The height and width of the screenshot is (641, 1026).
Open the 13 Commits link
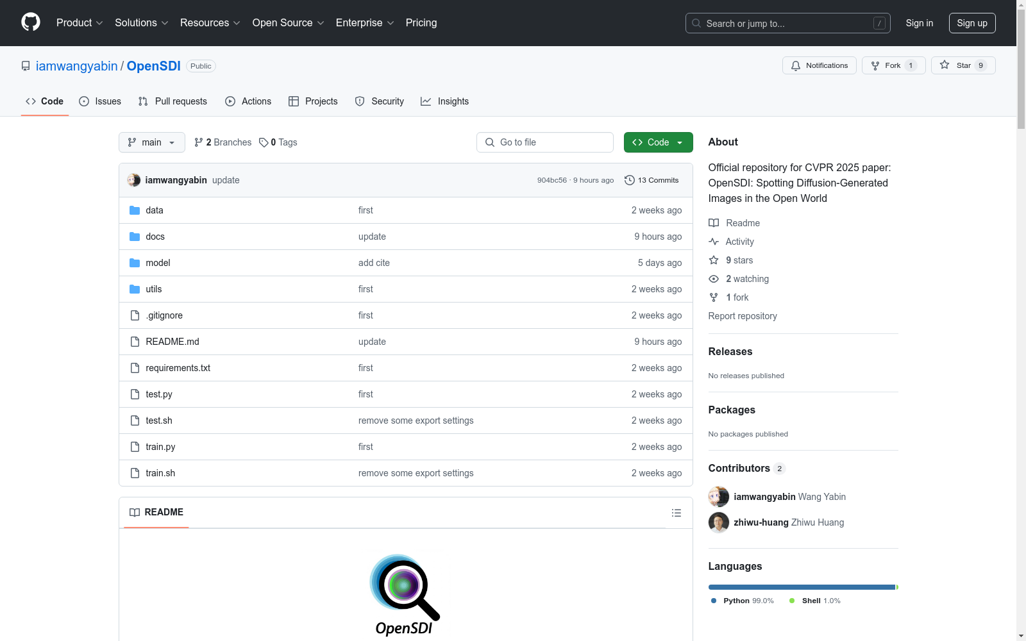tap(652, 180)
